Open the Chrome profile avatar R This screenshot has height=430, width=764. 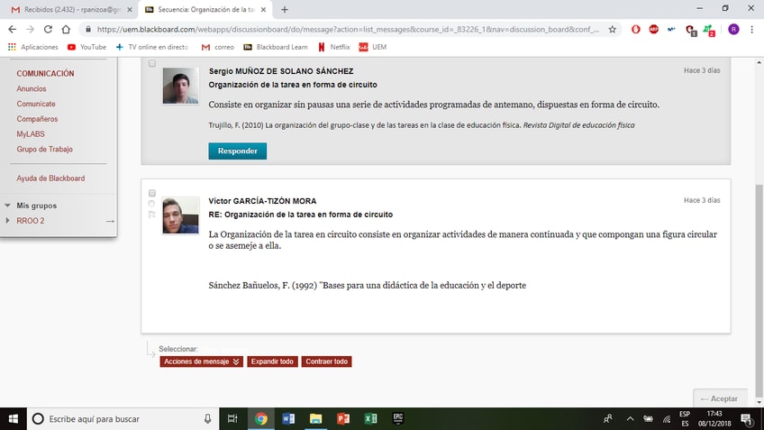click(733, 29)
